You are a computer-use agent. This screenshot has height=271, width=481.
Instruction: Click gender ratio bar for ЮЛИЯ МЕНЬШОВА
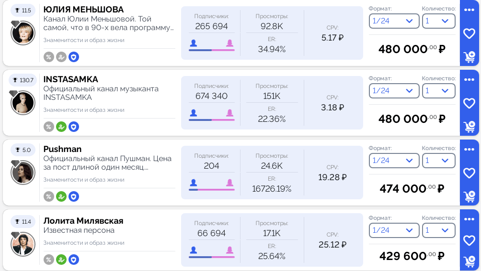coord(211,50)
